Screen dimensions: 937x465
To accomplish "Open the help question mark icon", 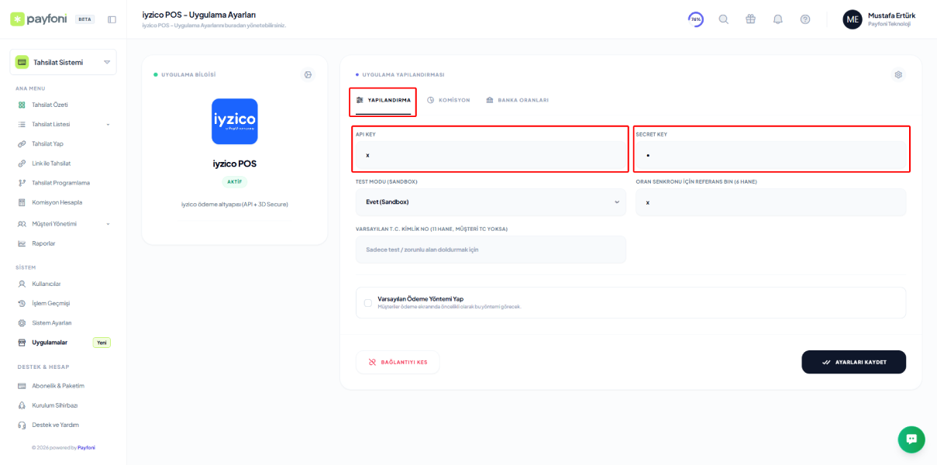I will point(804,19).
